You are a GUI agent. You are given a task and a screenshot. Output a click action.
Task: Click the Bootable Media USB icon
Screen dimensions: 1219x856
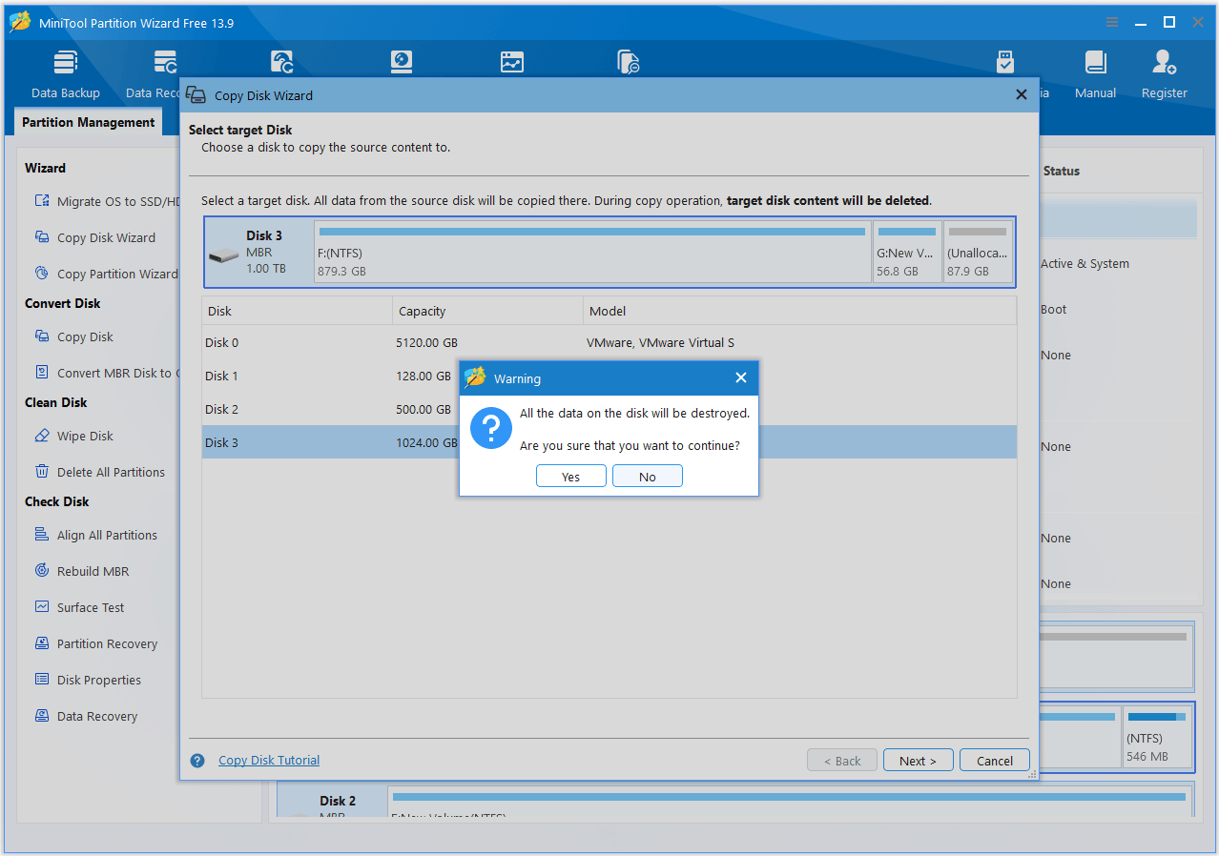coord(1005,63)
